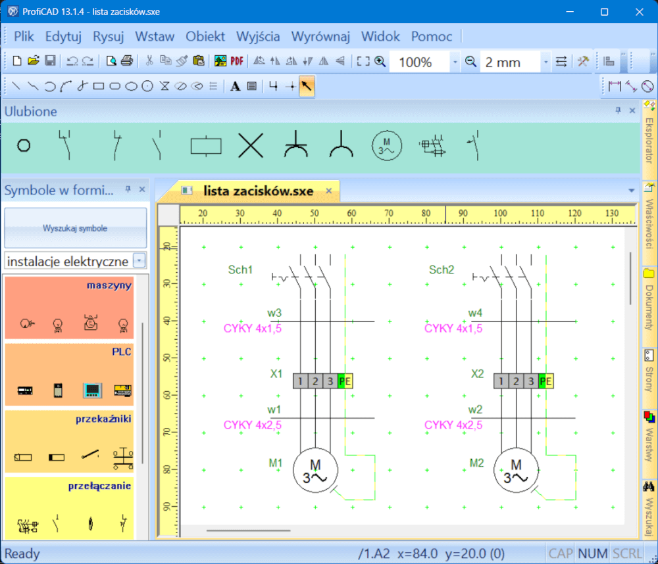Switch to the lista zacisków.sxe tab
The height and width of the screenshot is (564, 658).
258,191
